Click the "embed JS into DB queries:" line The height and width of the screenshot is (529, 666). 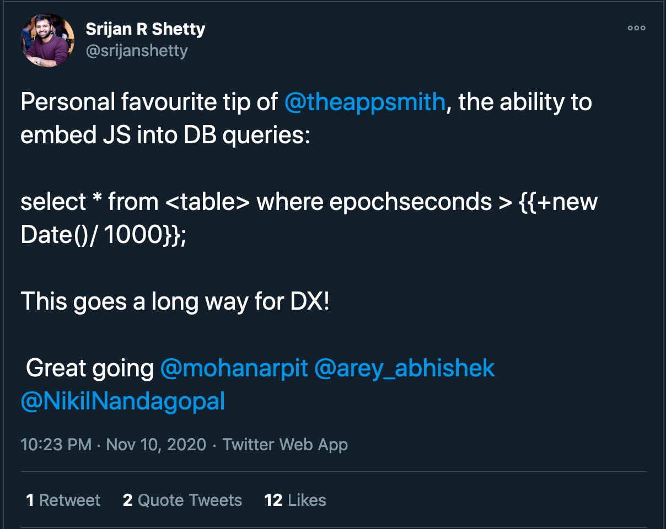click(x=165, y=136)
